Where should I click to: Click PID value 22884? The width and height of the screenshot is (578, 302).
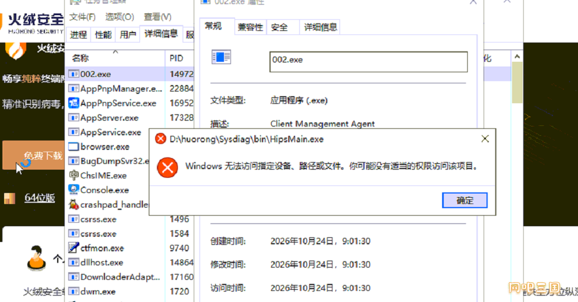[181, 89]
